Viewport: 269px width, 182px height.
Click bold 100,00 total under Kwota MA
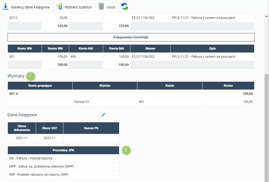(x=117, y=65)
